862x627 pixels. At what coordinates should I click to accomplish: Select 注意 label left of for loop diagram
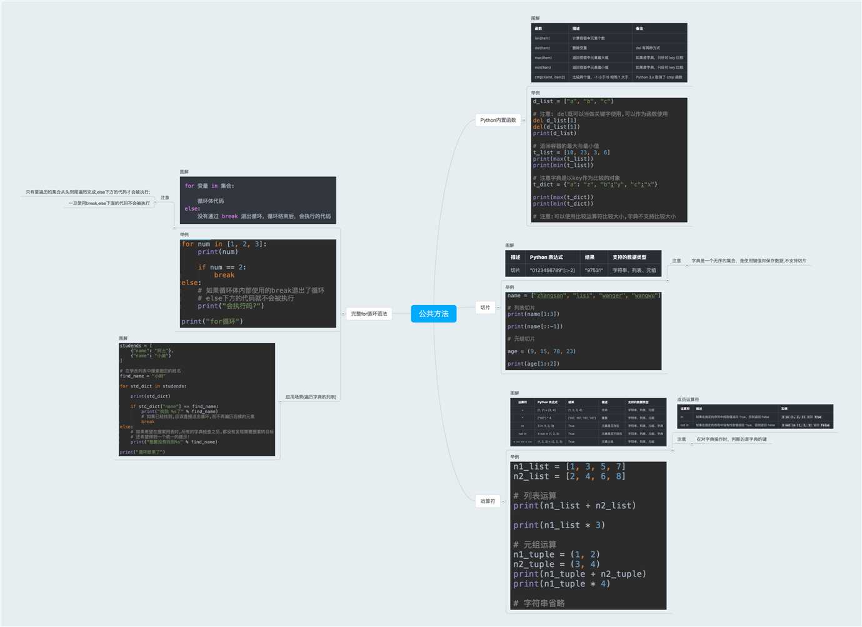(165, 198)
